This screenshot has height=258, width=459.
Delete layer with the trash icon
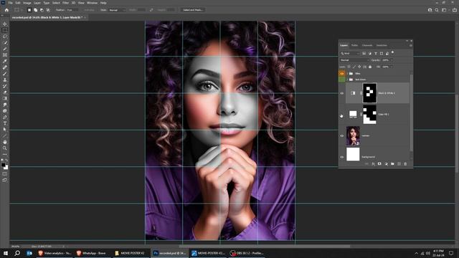coord(405,164)
